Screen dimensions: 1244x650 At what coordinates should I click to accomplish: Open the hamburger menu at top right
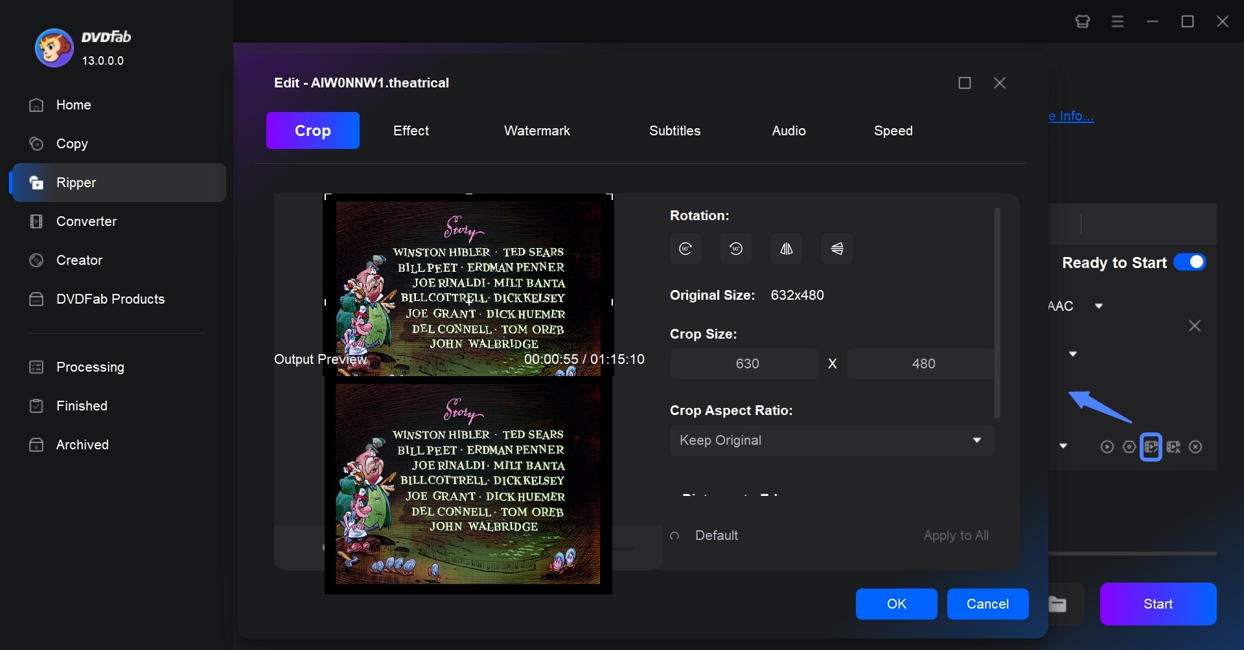click(1118, 21)
